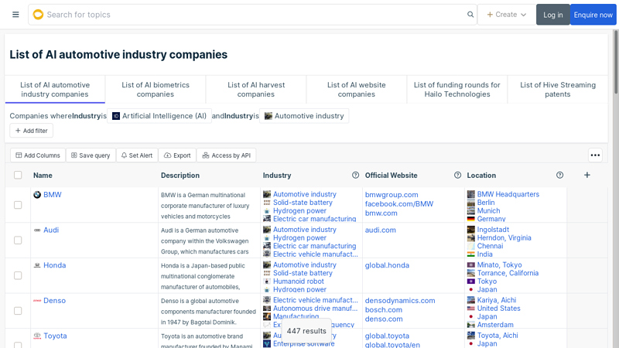Click the BMW logo icon
Viewport: 619px width, 348px height.
pyautogui.click(x=37, y=195)
